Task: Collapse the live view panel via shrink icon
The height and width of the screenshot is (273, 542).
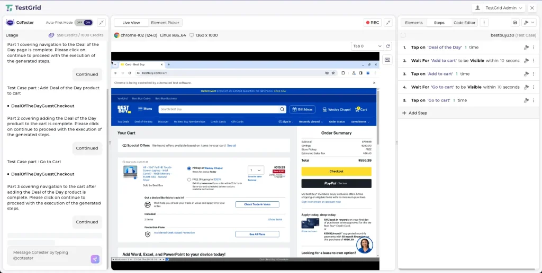Action: click(388, 23)
